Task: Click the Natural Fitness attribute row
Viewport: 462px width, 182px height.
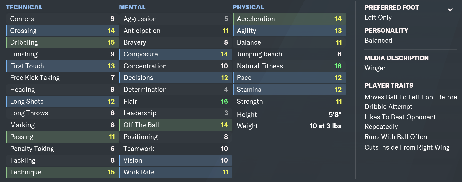Action: coord(289,66)
